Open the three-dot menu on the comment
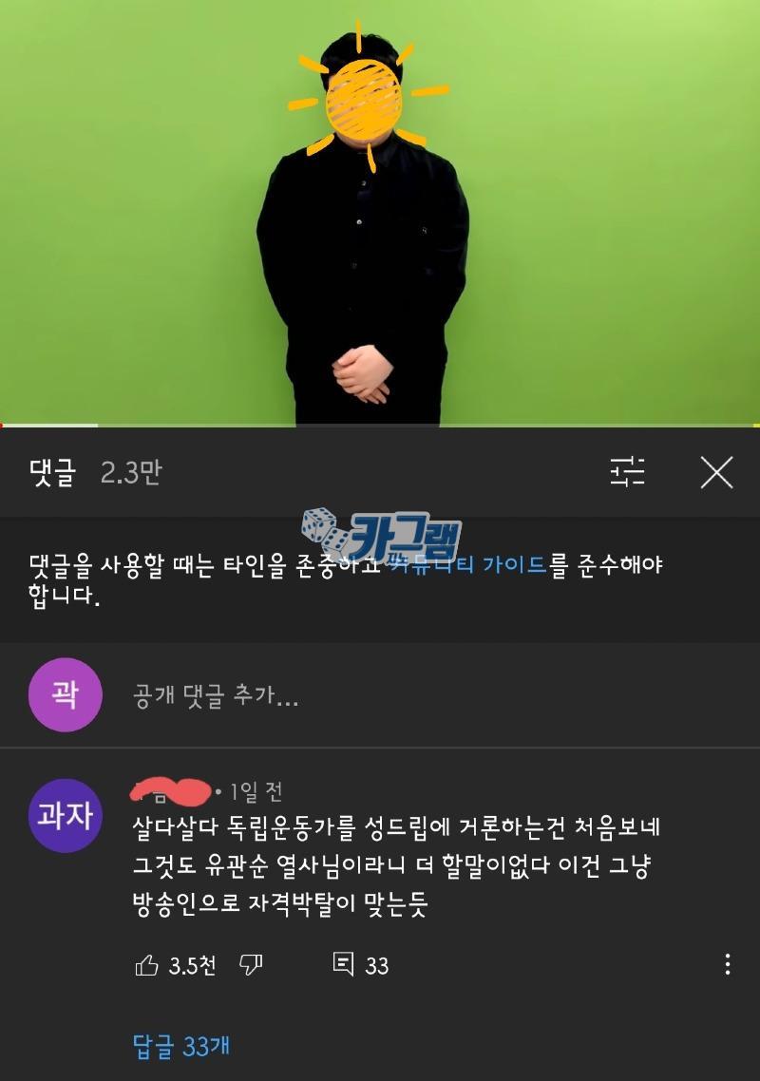Viewport: 760px width, 1081px height. coord(728,964)
